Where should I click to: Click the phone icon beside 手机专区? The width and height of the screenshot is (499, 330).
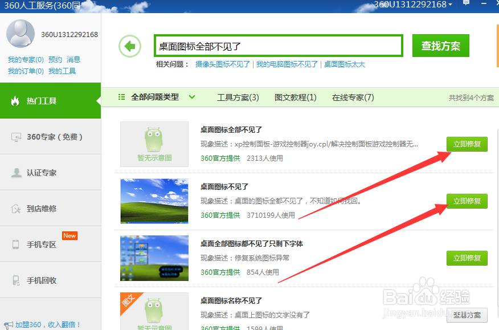[15, 245]
